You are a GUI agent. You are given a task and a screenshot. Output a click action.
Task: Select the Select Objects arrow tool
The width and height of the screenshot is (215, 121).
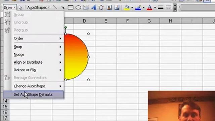tap(20, 7)
